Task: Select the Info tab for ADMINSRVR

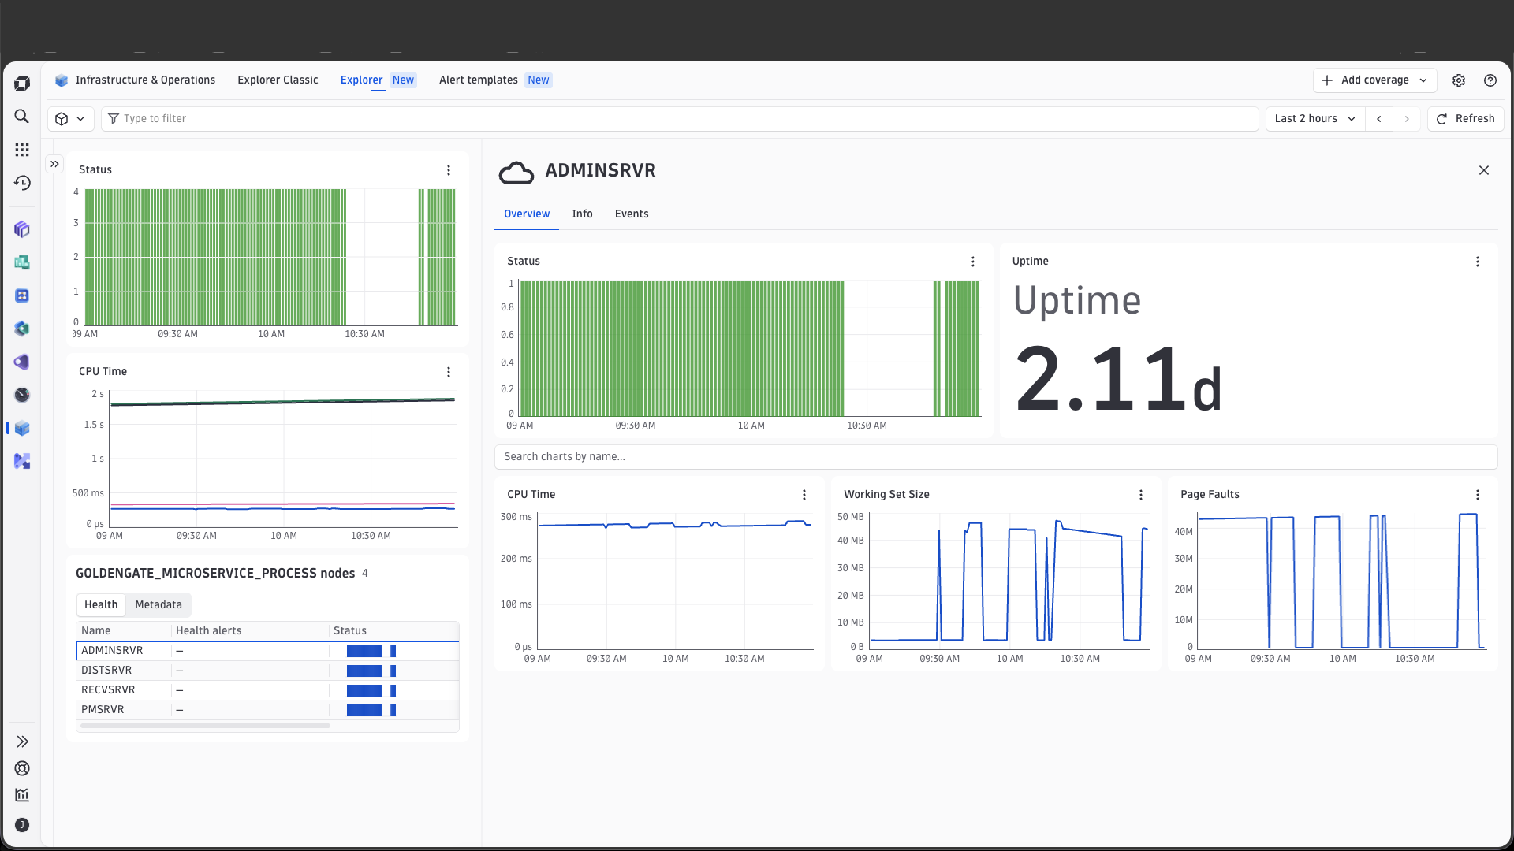Action: [x=582, y=214]
